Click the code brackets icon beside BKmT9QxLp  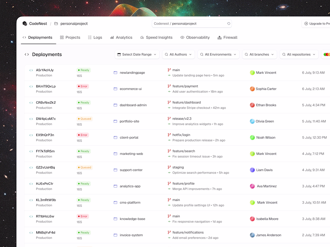(x=31, y=86)
